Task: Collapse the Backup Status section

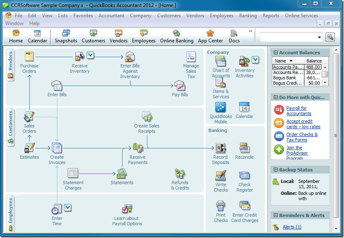Action: (x=276, y=170)
